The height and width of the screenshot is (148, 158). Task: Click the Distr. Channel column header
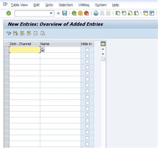pyautogui.click(x=25, y=44)
